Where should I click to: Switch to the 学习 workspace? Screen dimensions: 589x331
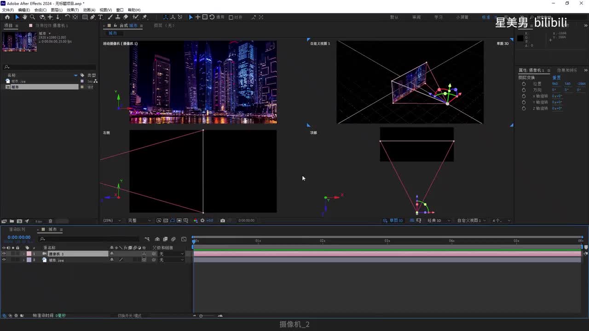438,17
